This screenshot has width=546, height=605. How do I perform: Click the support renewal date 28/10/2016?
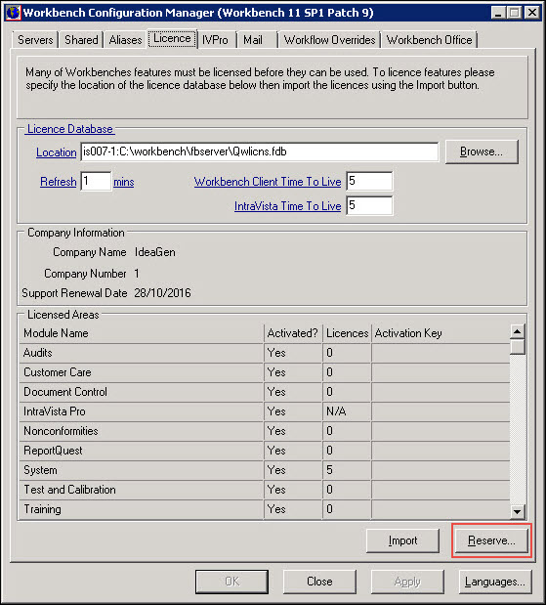click(162, 293)
